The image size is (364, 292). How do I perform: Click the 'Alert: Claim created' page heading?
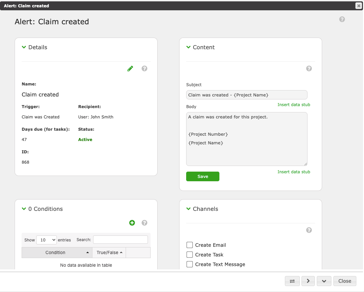pos(52,22)
